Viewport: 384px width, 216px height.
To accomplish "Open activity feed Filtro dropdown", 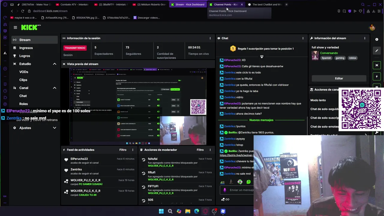I will pyautogui.click(x=123, y=150).
